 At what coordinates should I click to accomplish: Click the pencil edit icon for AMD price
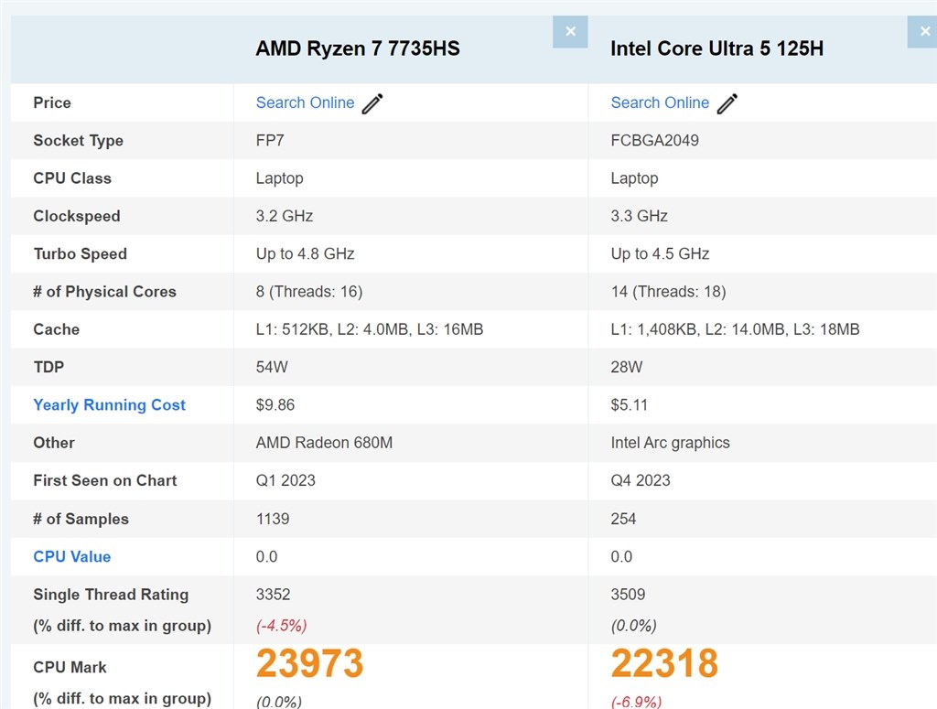coord(372,103)
